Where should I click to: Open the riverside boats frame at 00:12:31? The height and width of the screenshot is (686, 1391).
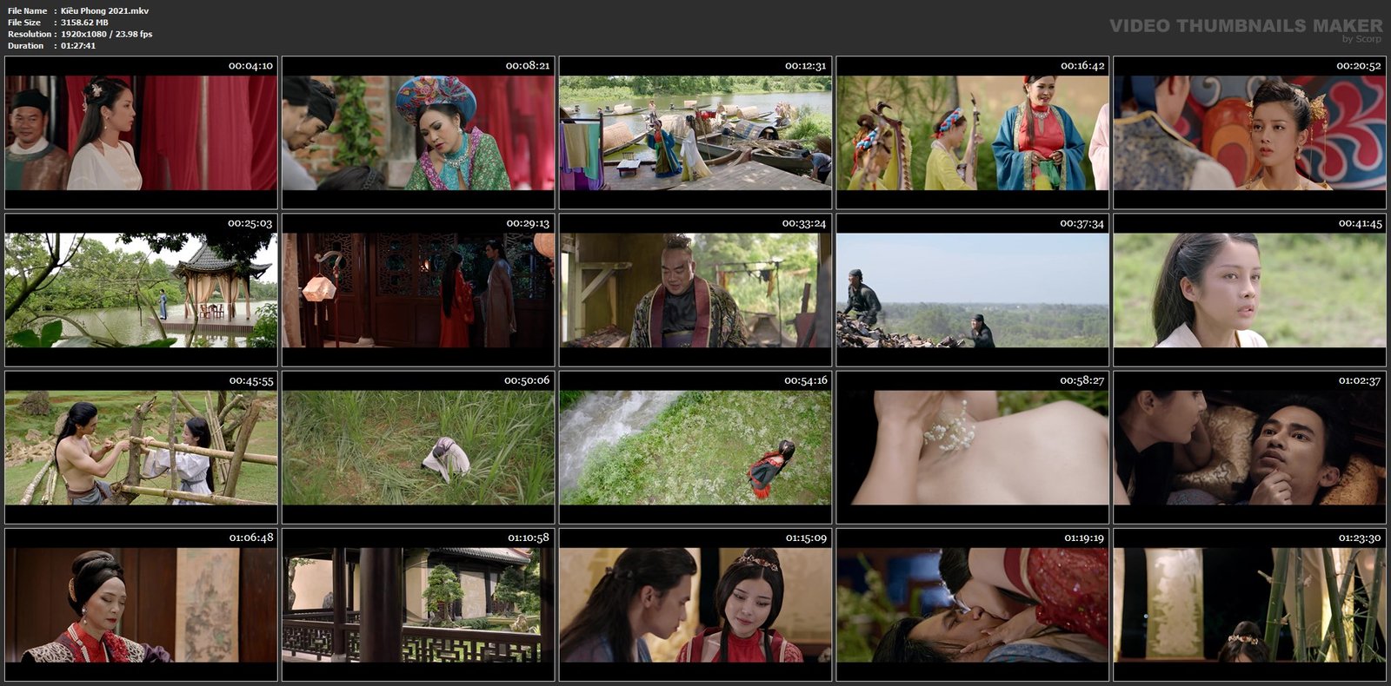[x=695, y=133]
